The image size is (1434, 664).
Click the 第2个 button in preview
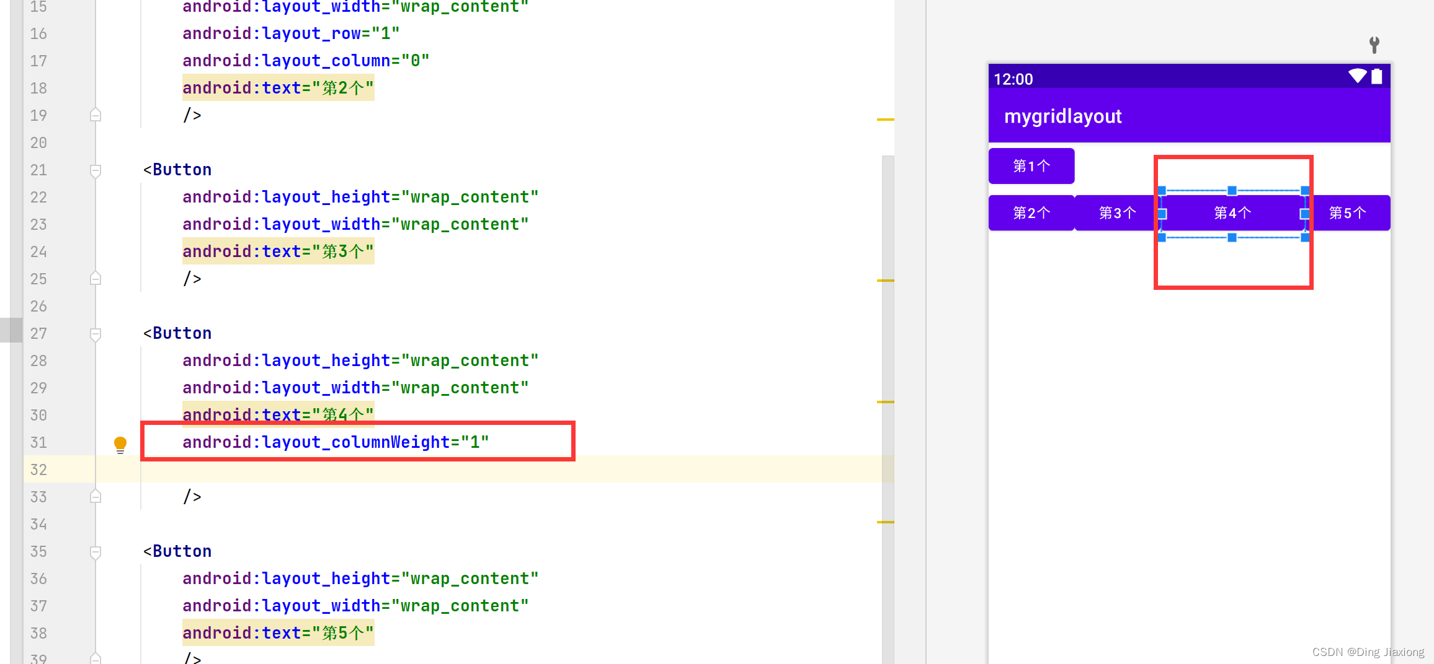pos(1031,213)
